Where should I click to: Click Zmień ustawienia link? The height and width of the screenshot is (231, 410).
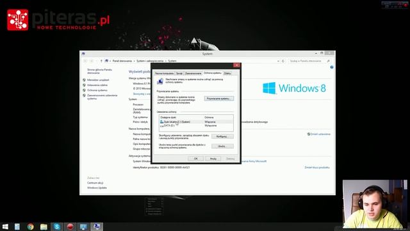[x=320, y=134]
